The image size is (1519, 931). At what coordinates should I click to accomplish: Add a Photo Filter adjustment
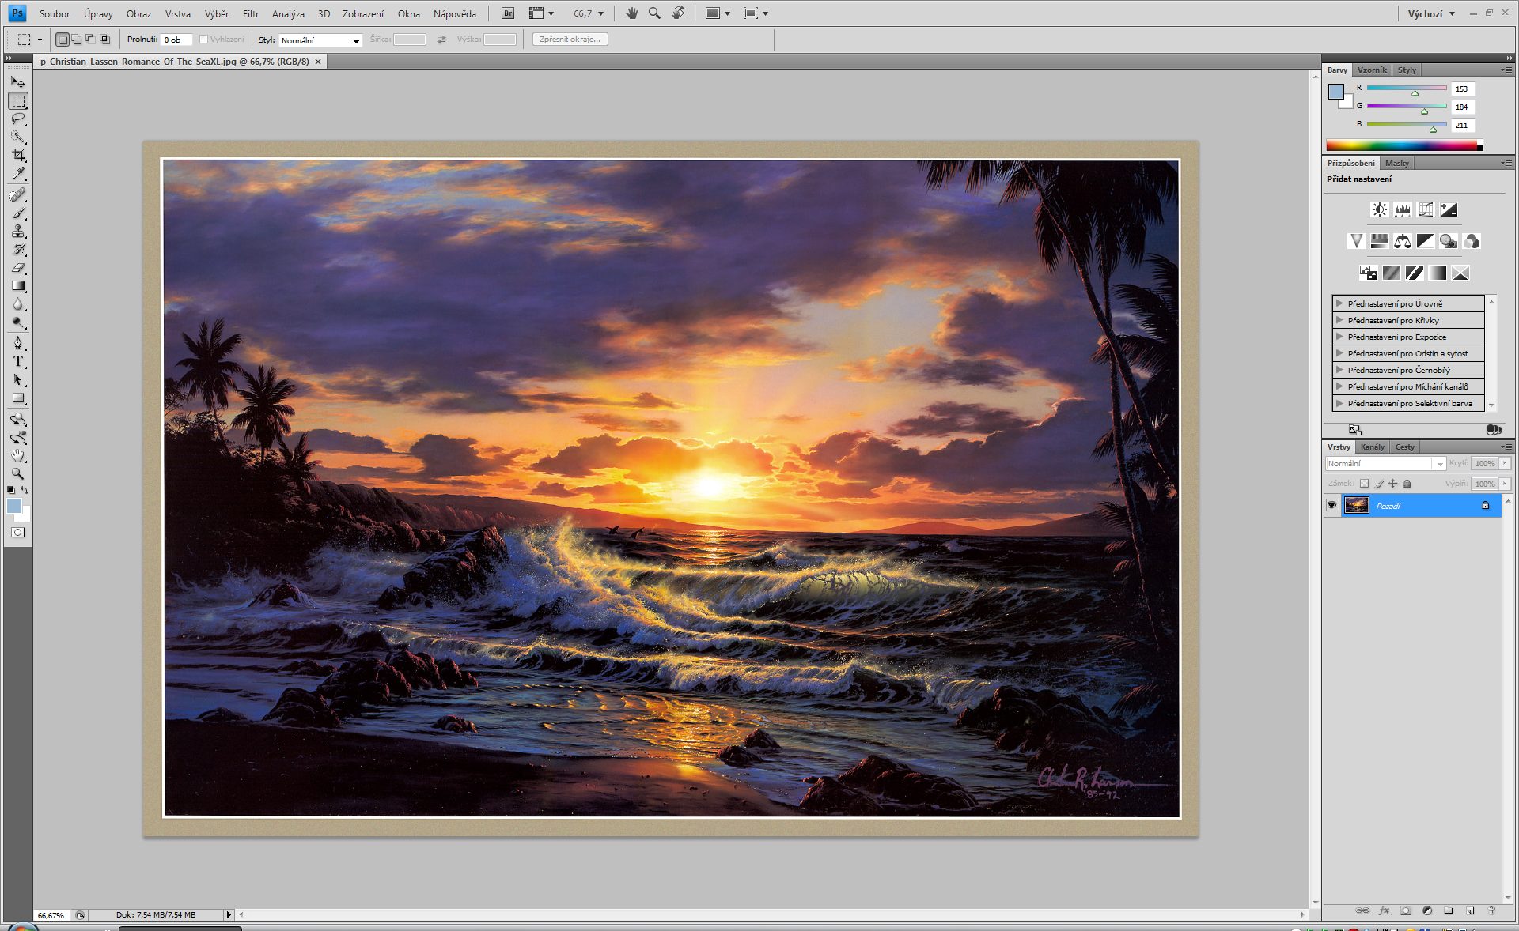point(1448,241)
